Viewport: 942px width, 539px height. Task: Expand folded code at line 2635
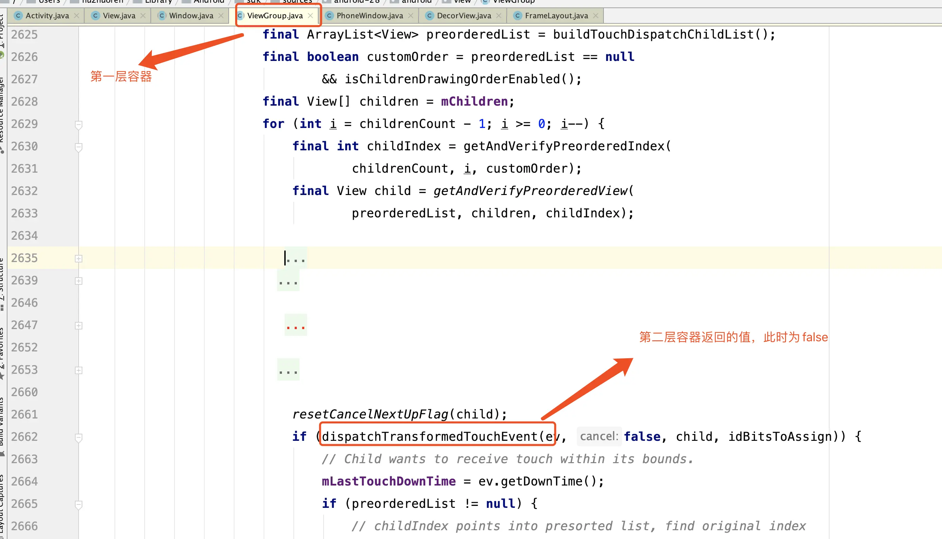(x=79, y=258)
